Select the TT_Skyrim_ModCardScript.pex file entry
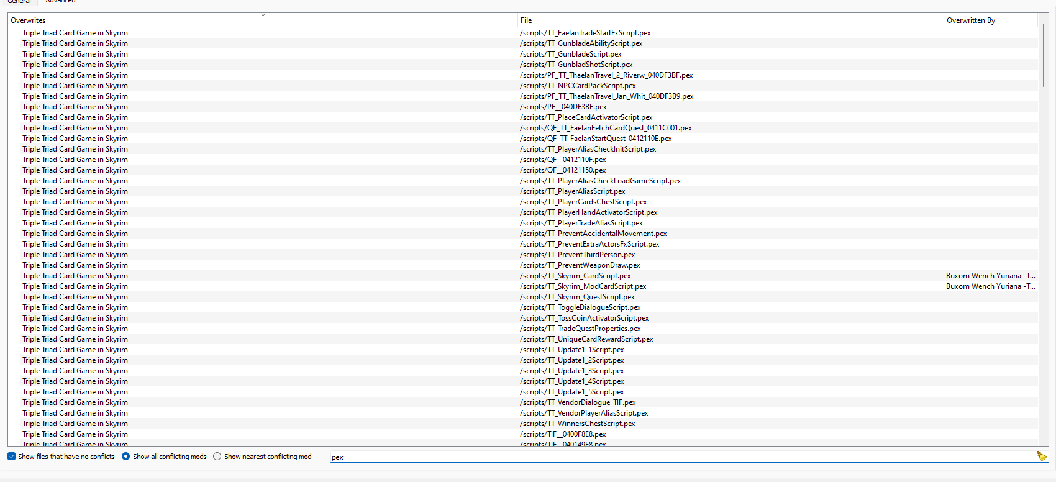Screen dimensions: 1056x482 click(x=583, y=286)
